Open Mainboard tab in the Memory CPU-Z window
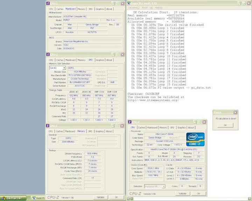This screenshot has height=201, width=252. pyautogui.click(x=70, y=131)
